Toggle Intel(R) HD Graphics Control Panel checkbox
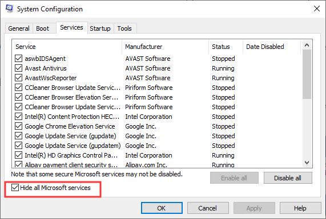The image size is (326, 219). coord(18,155)
